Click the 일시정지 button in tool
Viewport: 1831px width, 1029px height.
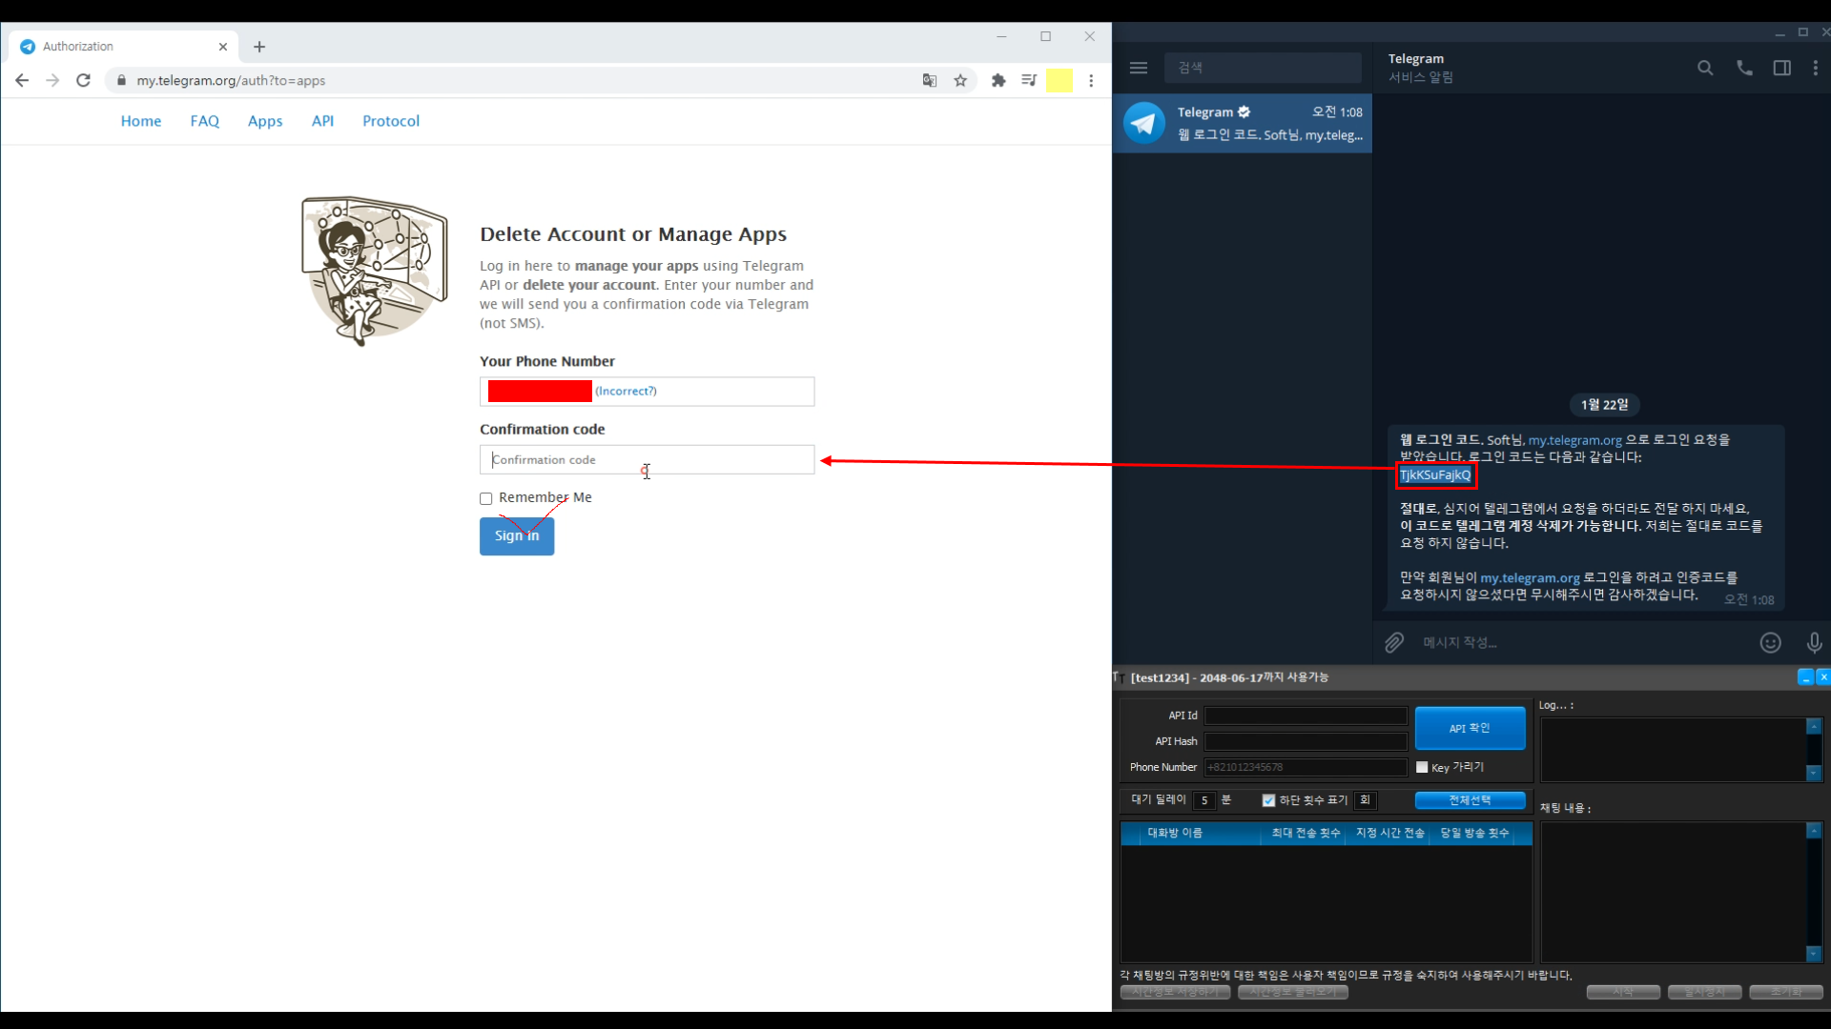tap(1704, 992)
